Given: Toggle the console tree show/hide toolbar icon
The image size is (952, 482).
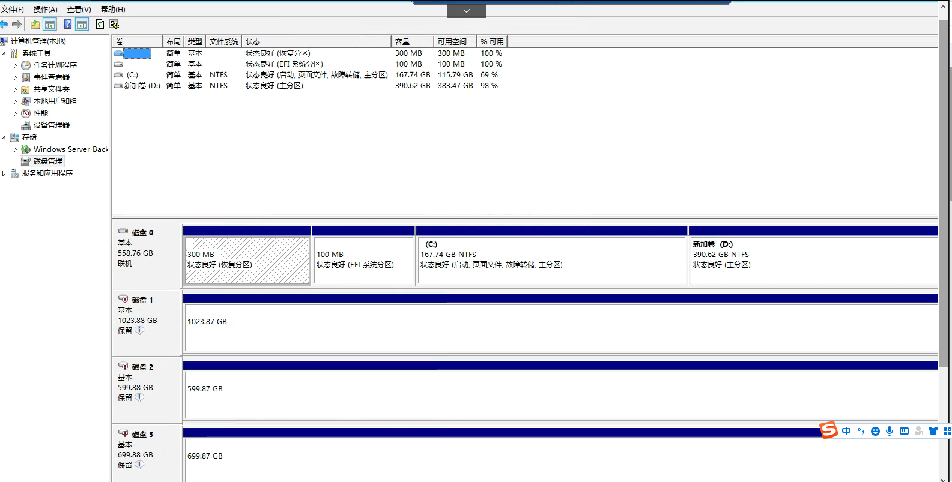Looking at the screenshot, I should (x=50, y=24).
